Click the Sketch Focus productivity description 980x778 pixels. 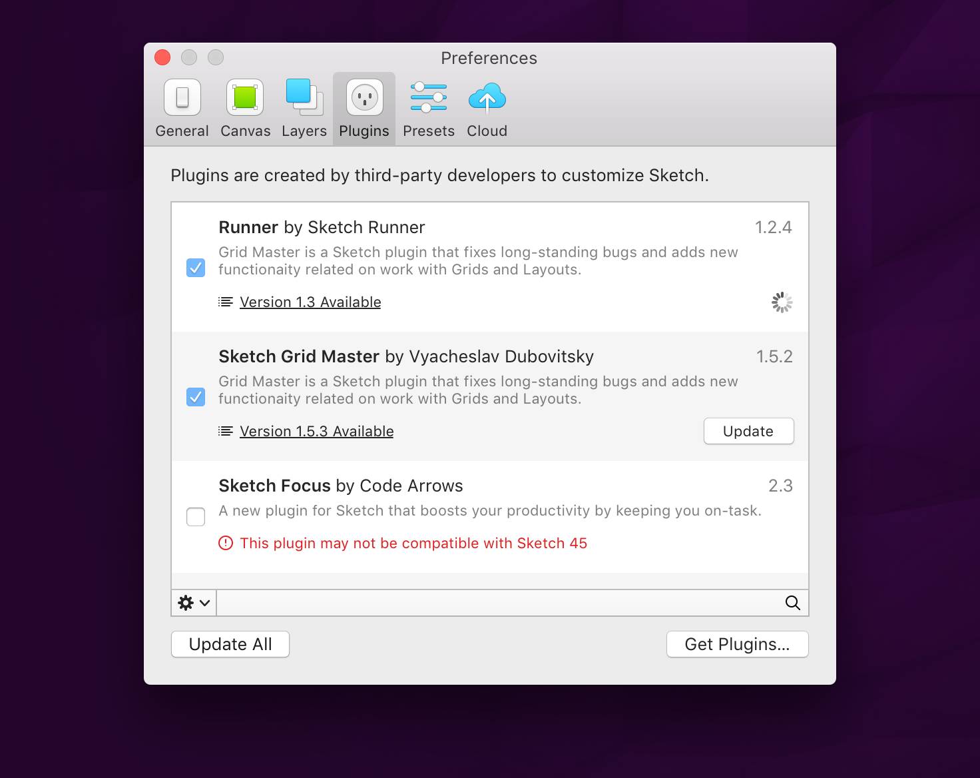click(490, 511)
